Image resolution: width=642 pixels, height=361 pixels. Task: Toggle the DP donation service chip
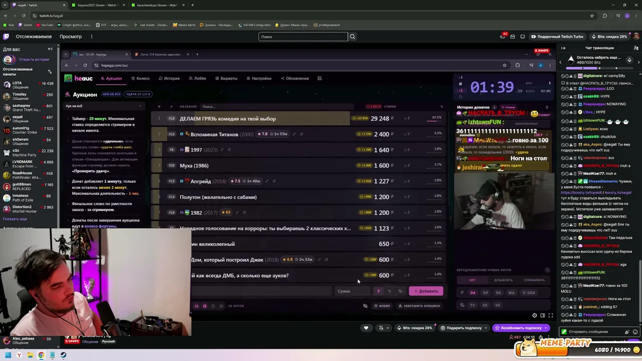pos(486,293)
